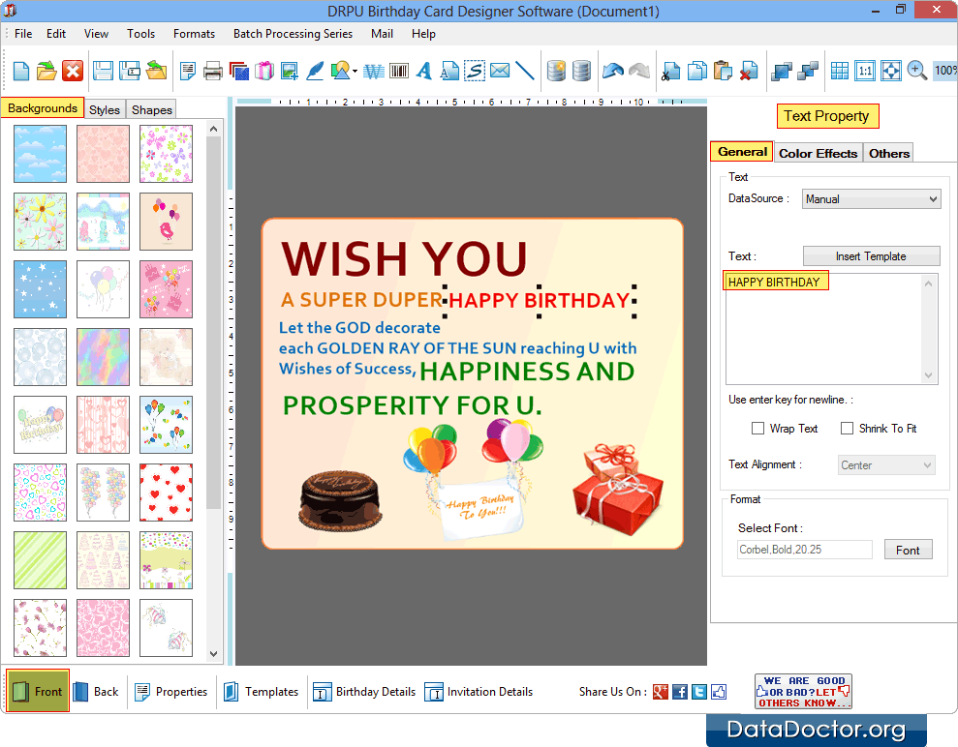Open a file with the folder icon
958x747 pixels.
click(46, 72)
